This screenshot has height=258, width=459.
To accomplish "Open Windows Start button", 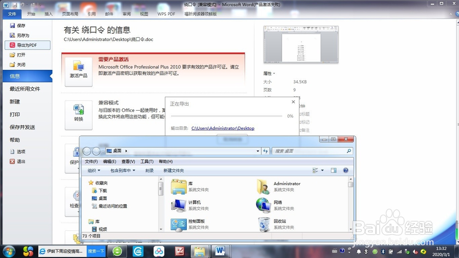I will [x=9, y=251].
